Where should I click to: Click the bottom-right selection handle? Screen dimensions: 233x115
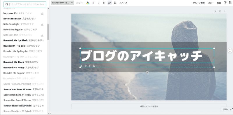coord(214,67)
